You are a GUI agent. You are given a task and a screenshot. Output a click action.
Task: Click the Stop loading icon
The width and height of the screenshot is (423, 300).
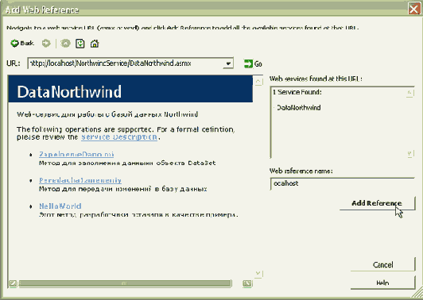point(65,44)
